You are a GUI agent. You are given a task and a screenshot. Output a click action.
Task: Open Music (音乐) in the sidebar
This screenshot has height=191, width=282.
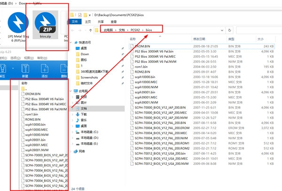pos(84,120)
